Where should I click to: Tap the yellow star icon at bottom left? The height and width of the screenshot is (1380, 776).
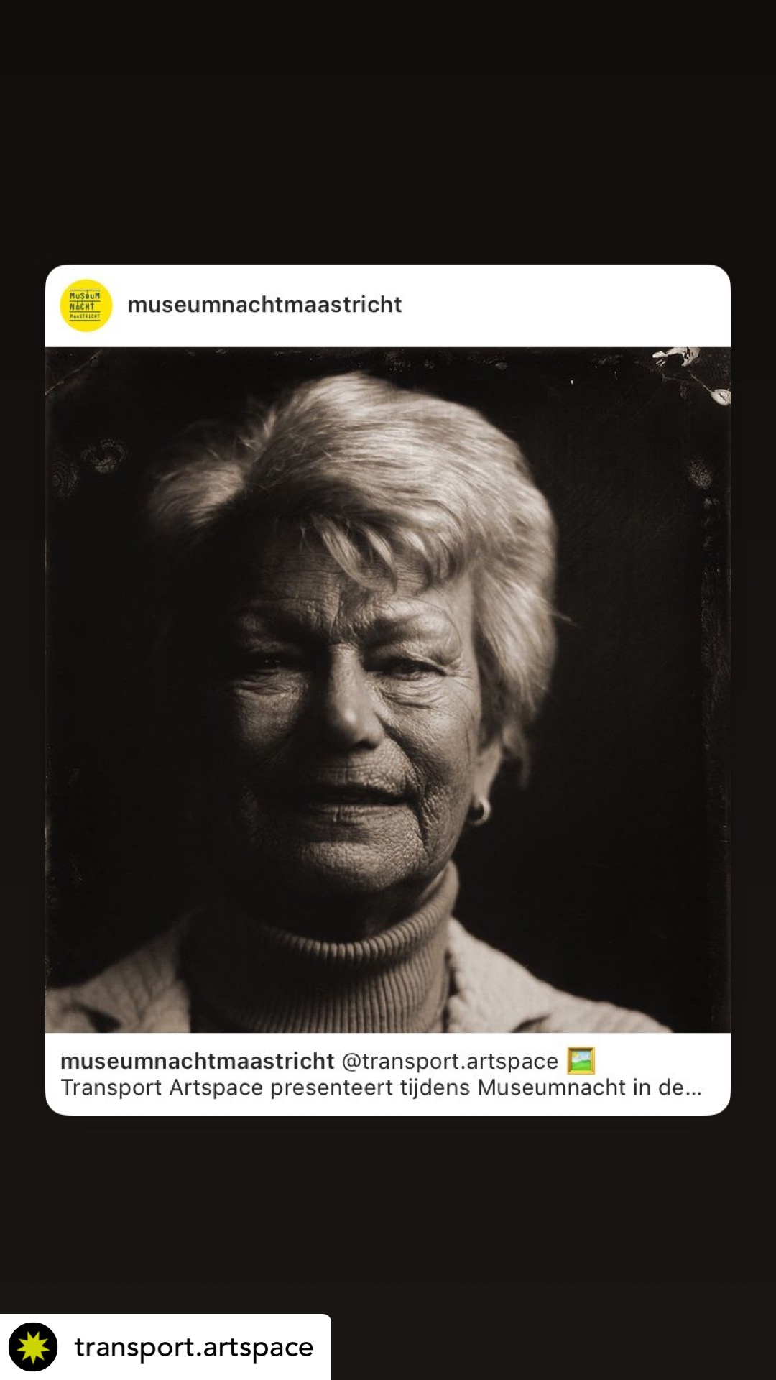coord(33,1347)
